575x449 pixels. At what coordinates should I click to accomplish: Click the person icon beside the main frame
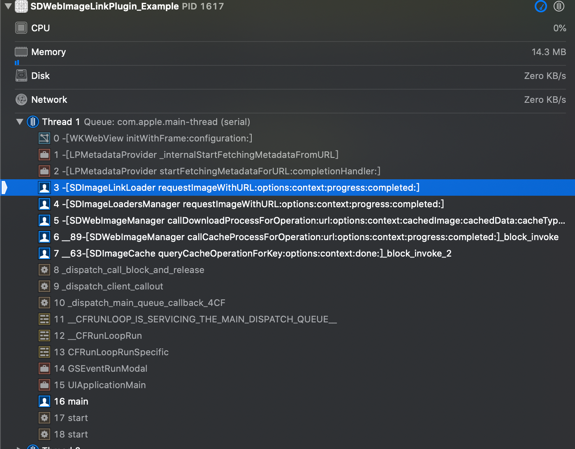pyautogui.click(x=44, y=401)
